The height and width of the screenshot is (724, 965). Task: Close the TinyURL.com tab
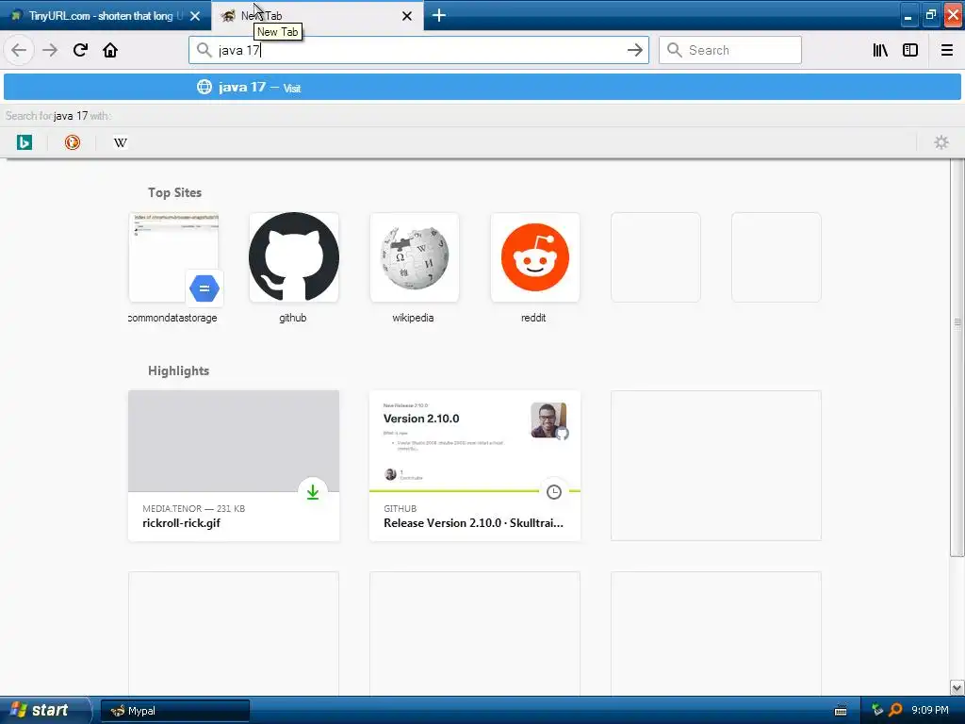point(195,16)
